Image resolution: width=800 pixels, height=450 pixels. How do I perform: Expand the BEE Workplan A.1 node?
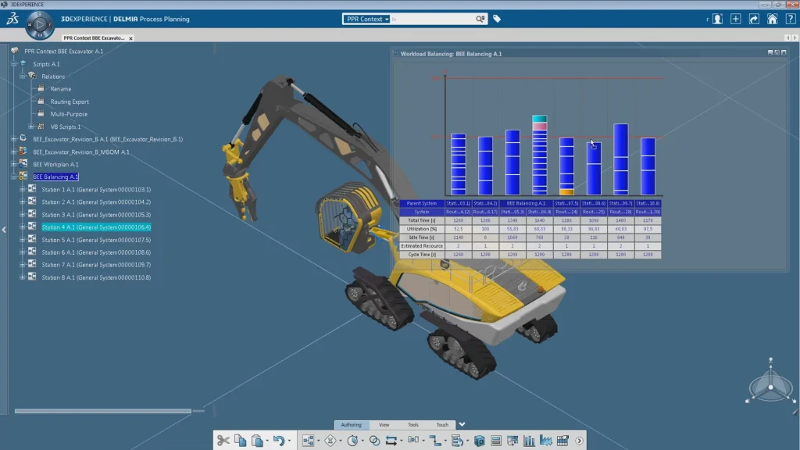click(14, 165)
